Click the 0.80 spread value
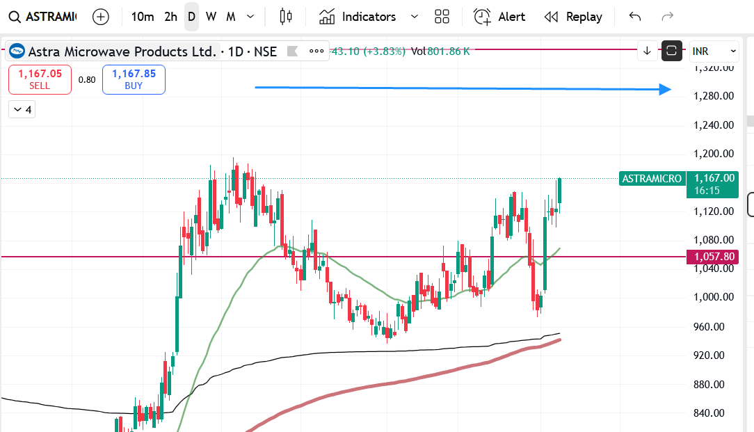Screen dimensions: 754x432 [87, 80]
